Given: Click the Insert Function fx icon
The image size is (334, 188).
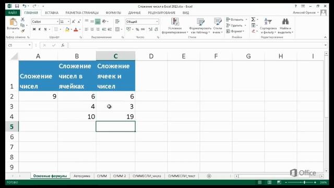Looking at the screenshot, I should point(63,45).
